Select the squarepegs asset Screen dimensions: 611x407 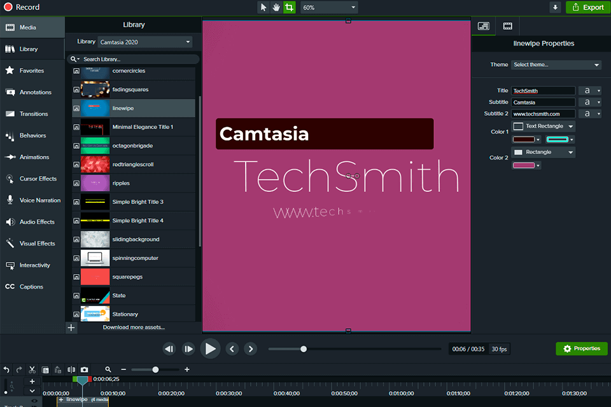tap(134, 277)
